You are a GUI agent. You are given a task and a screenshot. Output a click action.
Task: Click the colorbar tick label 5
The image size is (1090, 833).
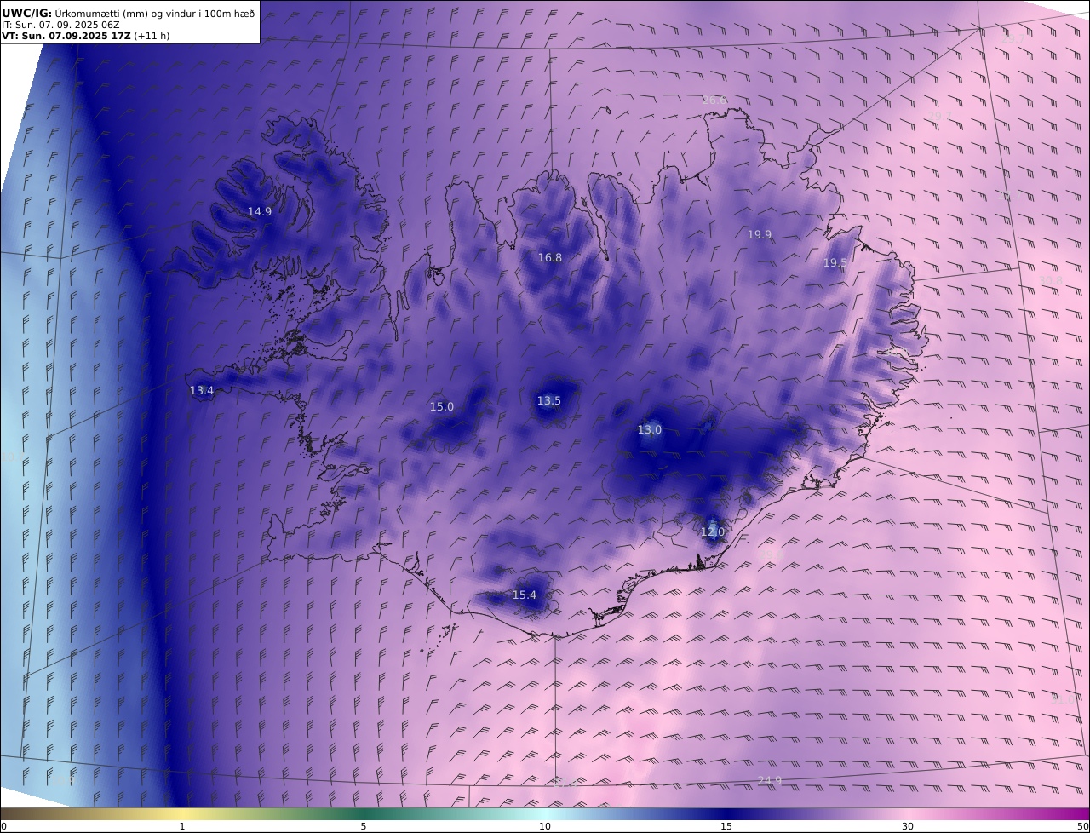pyautogui.click(x=364, y=826)
